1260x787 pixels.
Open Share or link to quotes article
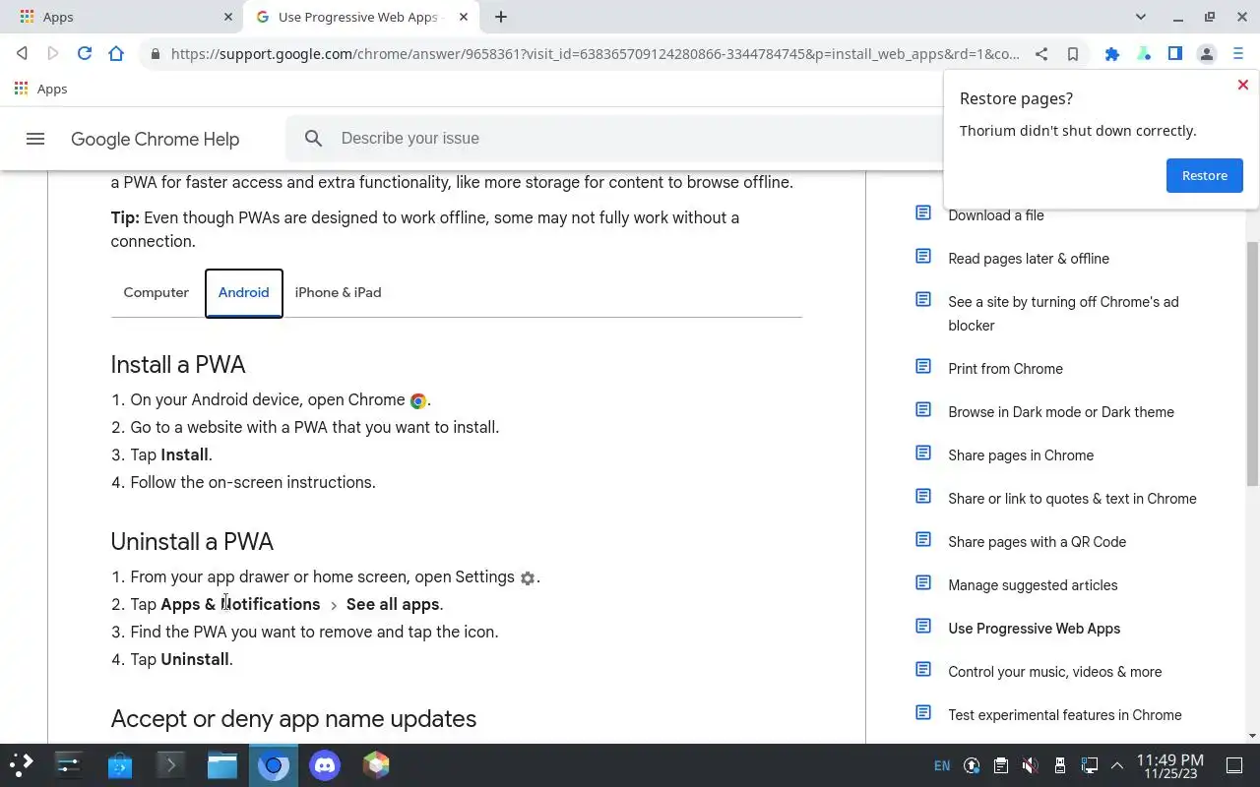(1072, 499)
